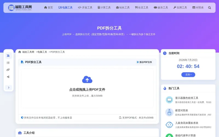
Task: Click the PDF拆分工具 hero title
Action: click(109, 28)
